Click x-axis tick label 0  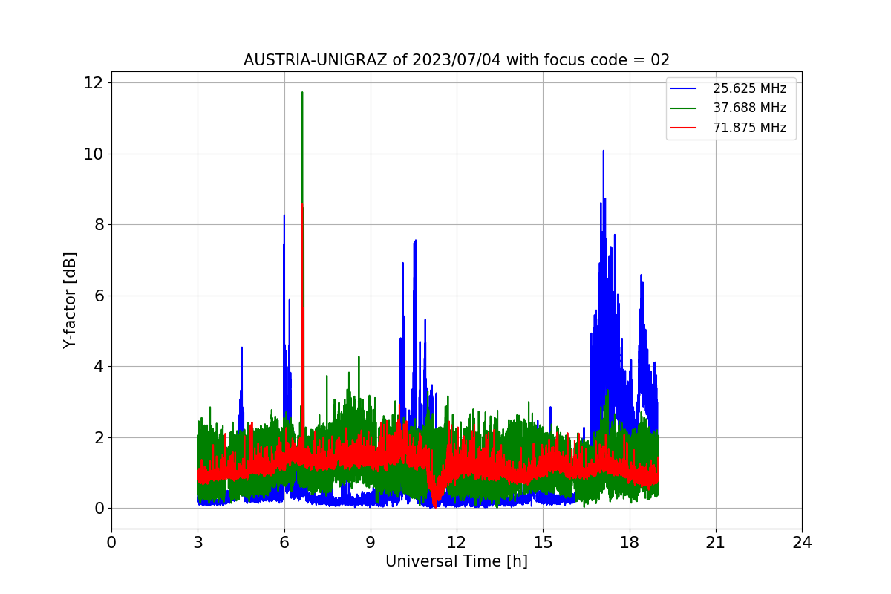tap(111, 543)
